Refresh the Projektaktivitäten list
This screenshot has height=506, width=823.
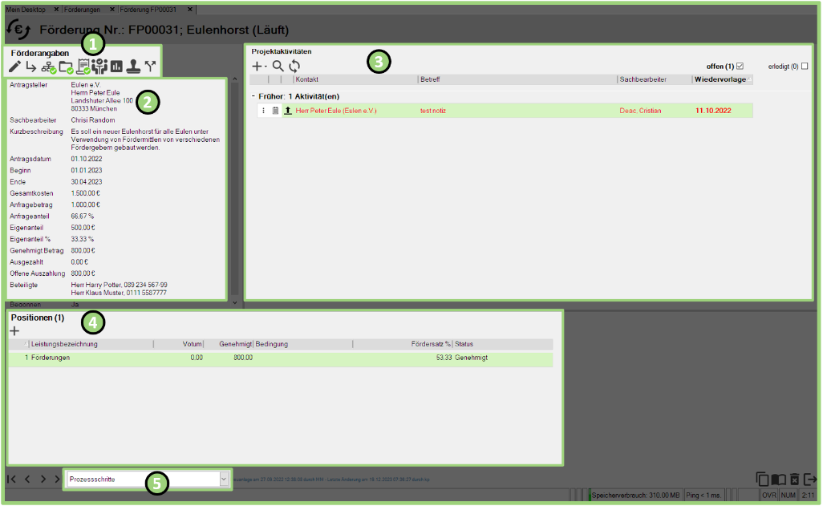pyautogui.click(x=294, y=67)
